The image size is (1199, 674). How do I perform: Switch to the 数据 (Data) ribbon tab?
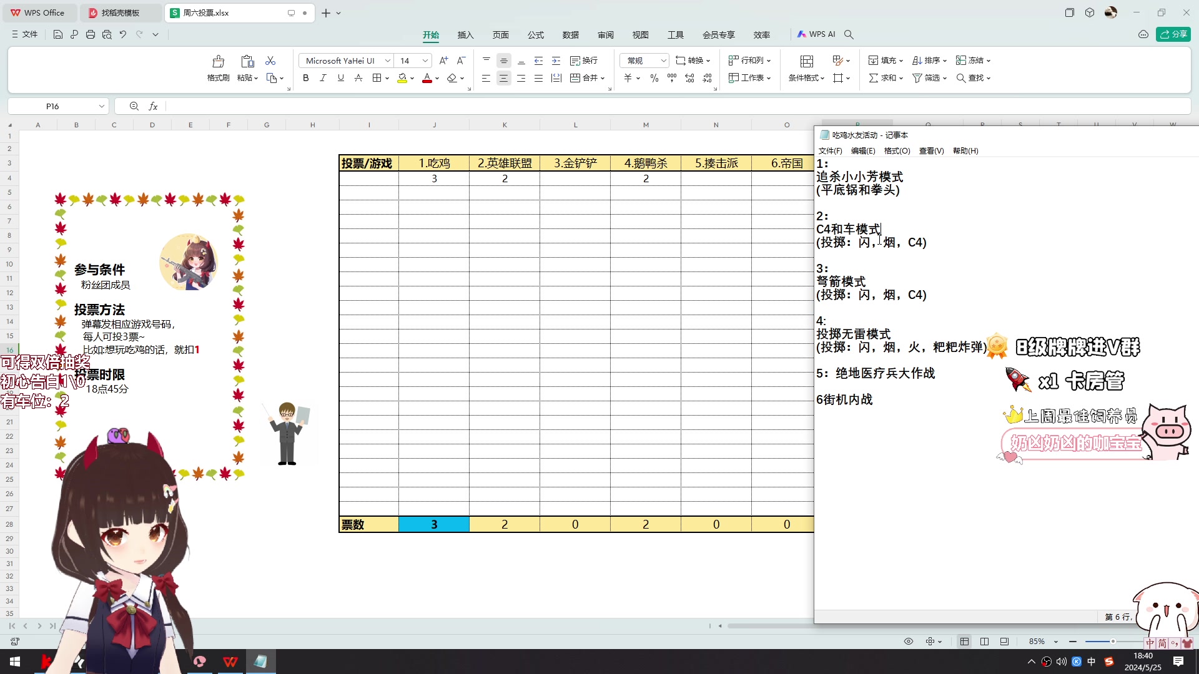(x=570, y=35)
